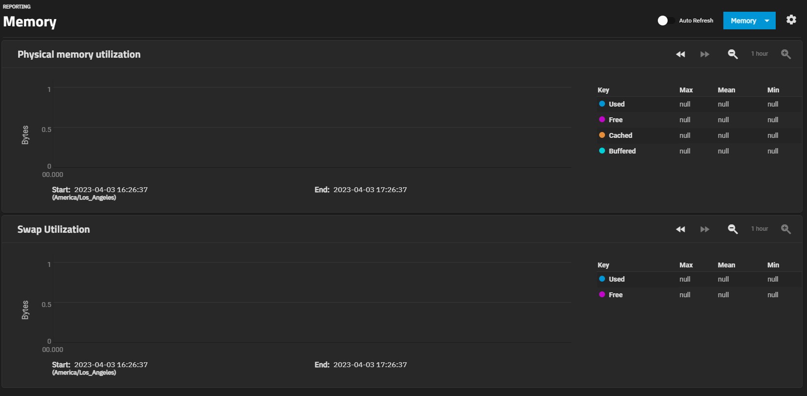The width and height of the screenshot is (807, 396).
Task: Click the Buffered cyan legend dot
Action: (x=602, y=151)
